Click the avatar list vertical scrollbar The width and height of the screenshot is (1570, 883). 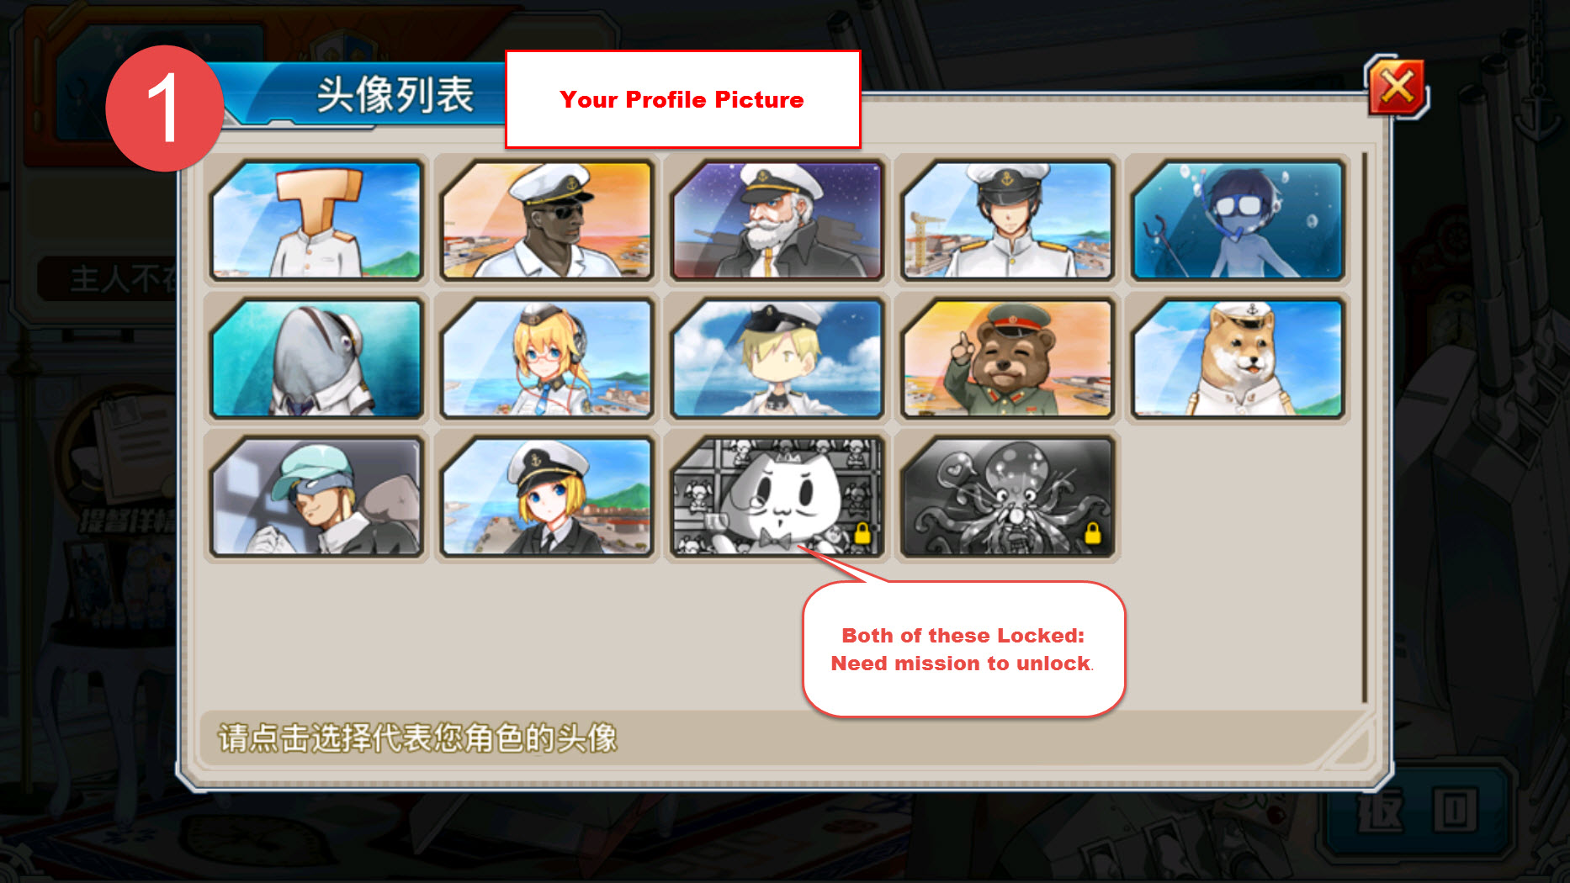pos(1364,427)
